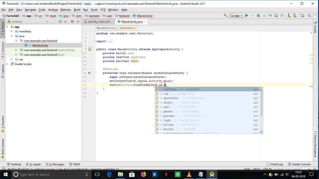Toggle the Build Variants side panel
Screen dimensions: 319x179
[2, 149]
